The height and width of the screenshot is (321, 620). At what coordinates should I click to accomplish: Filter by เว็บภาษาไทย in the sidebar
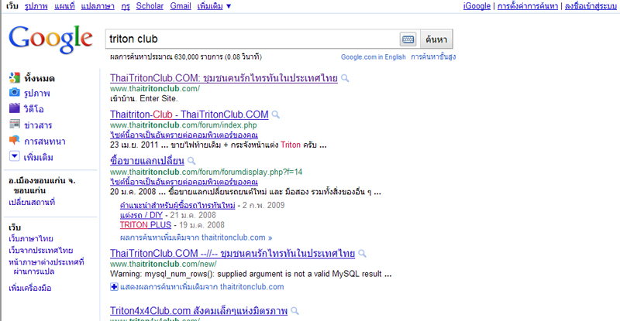[30, 240]
